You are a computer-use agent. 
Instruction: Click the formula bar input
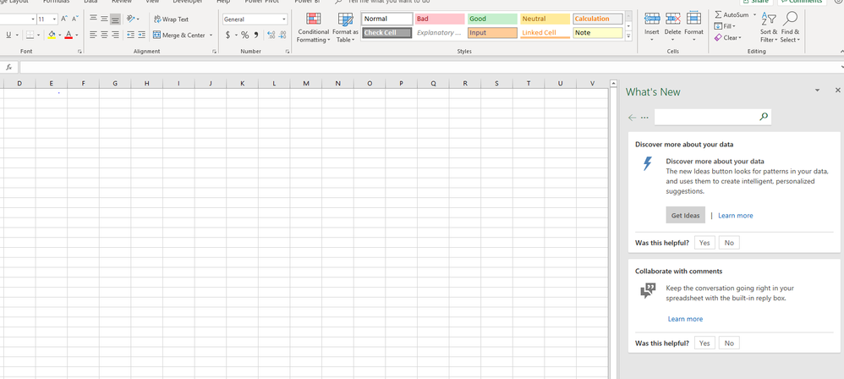click(x=429, y=68)
